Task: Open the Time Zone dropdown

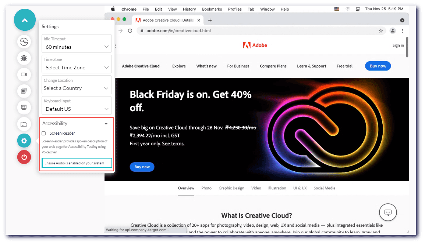Action: (x=77, y=64)
